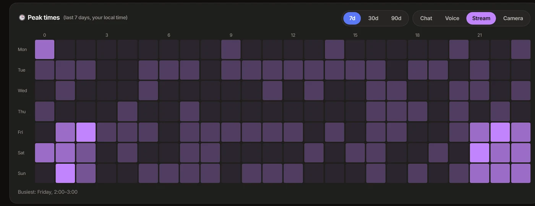Show Camera activity in the heatmap
The width and height of the screenshot is (535, 206).
point(513,18)
